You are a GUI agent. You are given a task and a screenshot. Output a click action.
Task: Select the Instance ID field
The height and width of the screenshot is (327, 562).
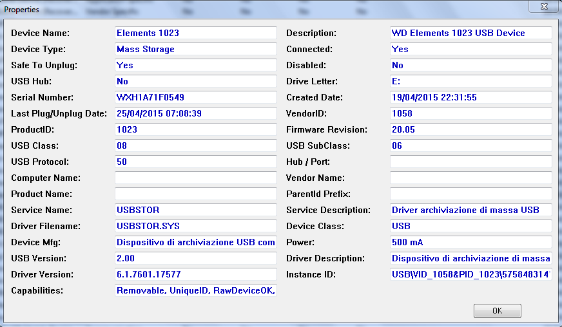471,275
